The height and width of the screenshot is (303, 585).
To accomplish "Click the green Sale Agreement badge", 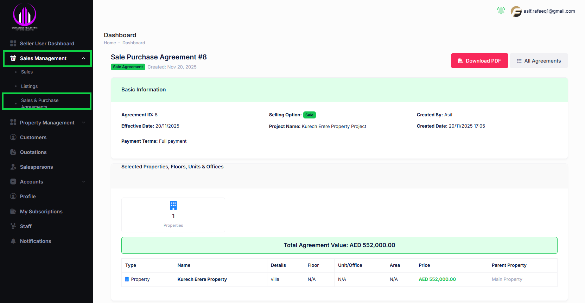I will [128, 67].
